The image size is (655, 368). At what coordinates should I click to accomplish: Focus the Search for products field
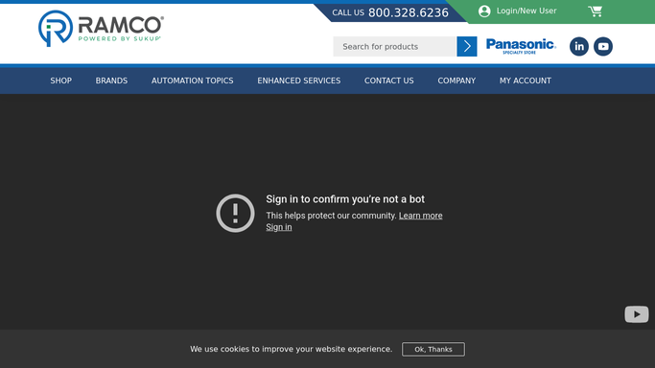(394, 46)
